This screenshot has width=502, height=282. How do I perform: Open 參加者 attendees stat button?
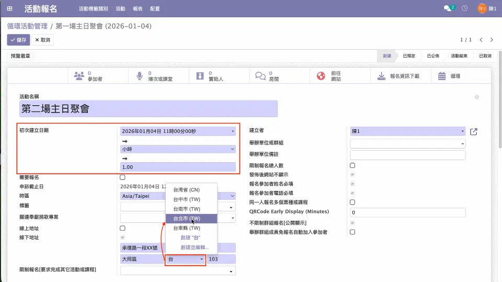point(89,76)
